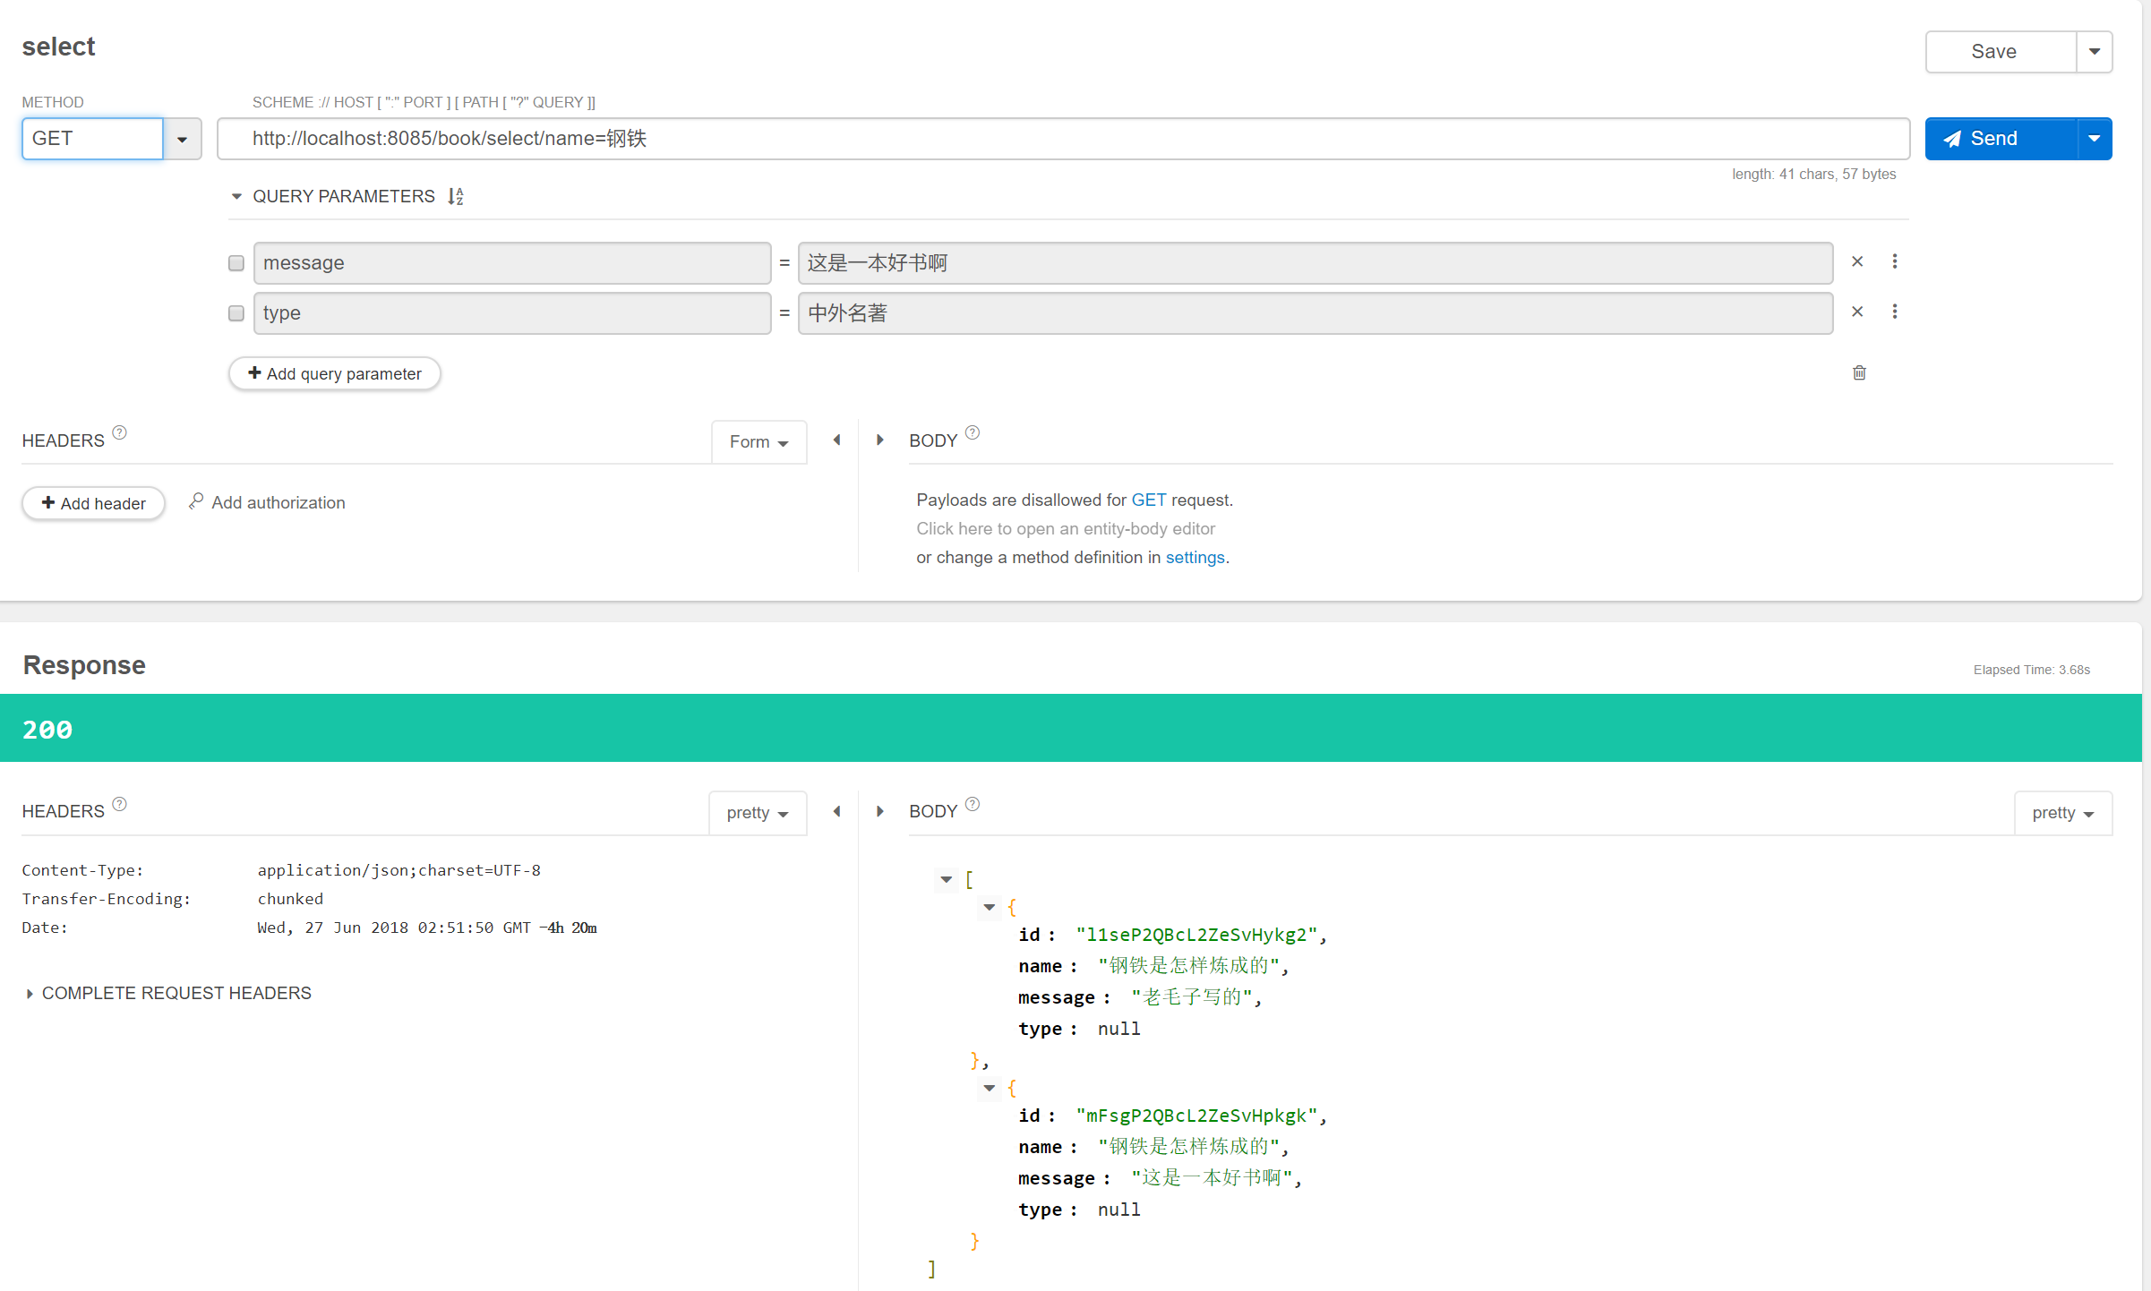Image resolution: width=2151 pixels, height=1291 pixels.
Task: Open the request headers Form dropdown
Action: point(758,441)
